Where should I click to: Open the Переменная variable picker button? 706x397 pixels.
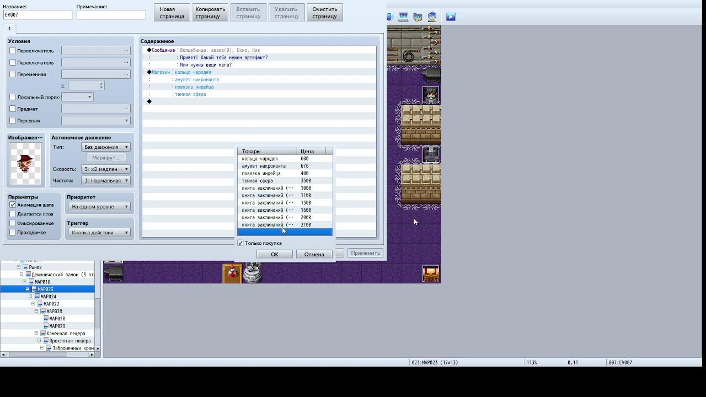(126, 74)
